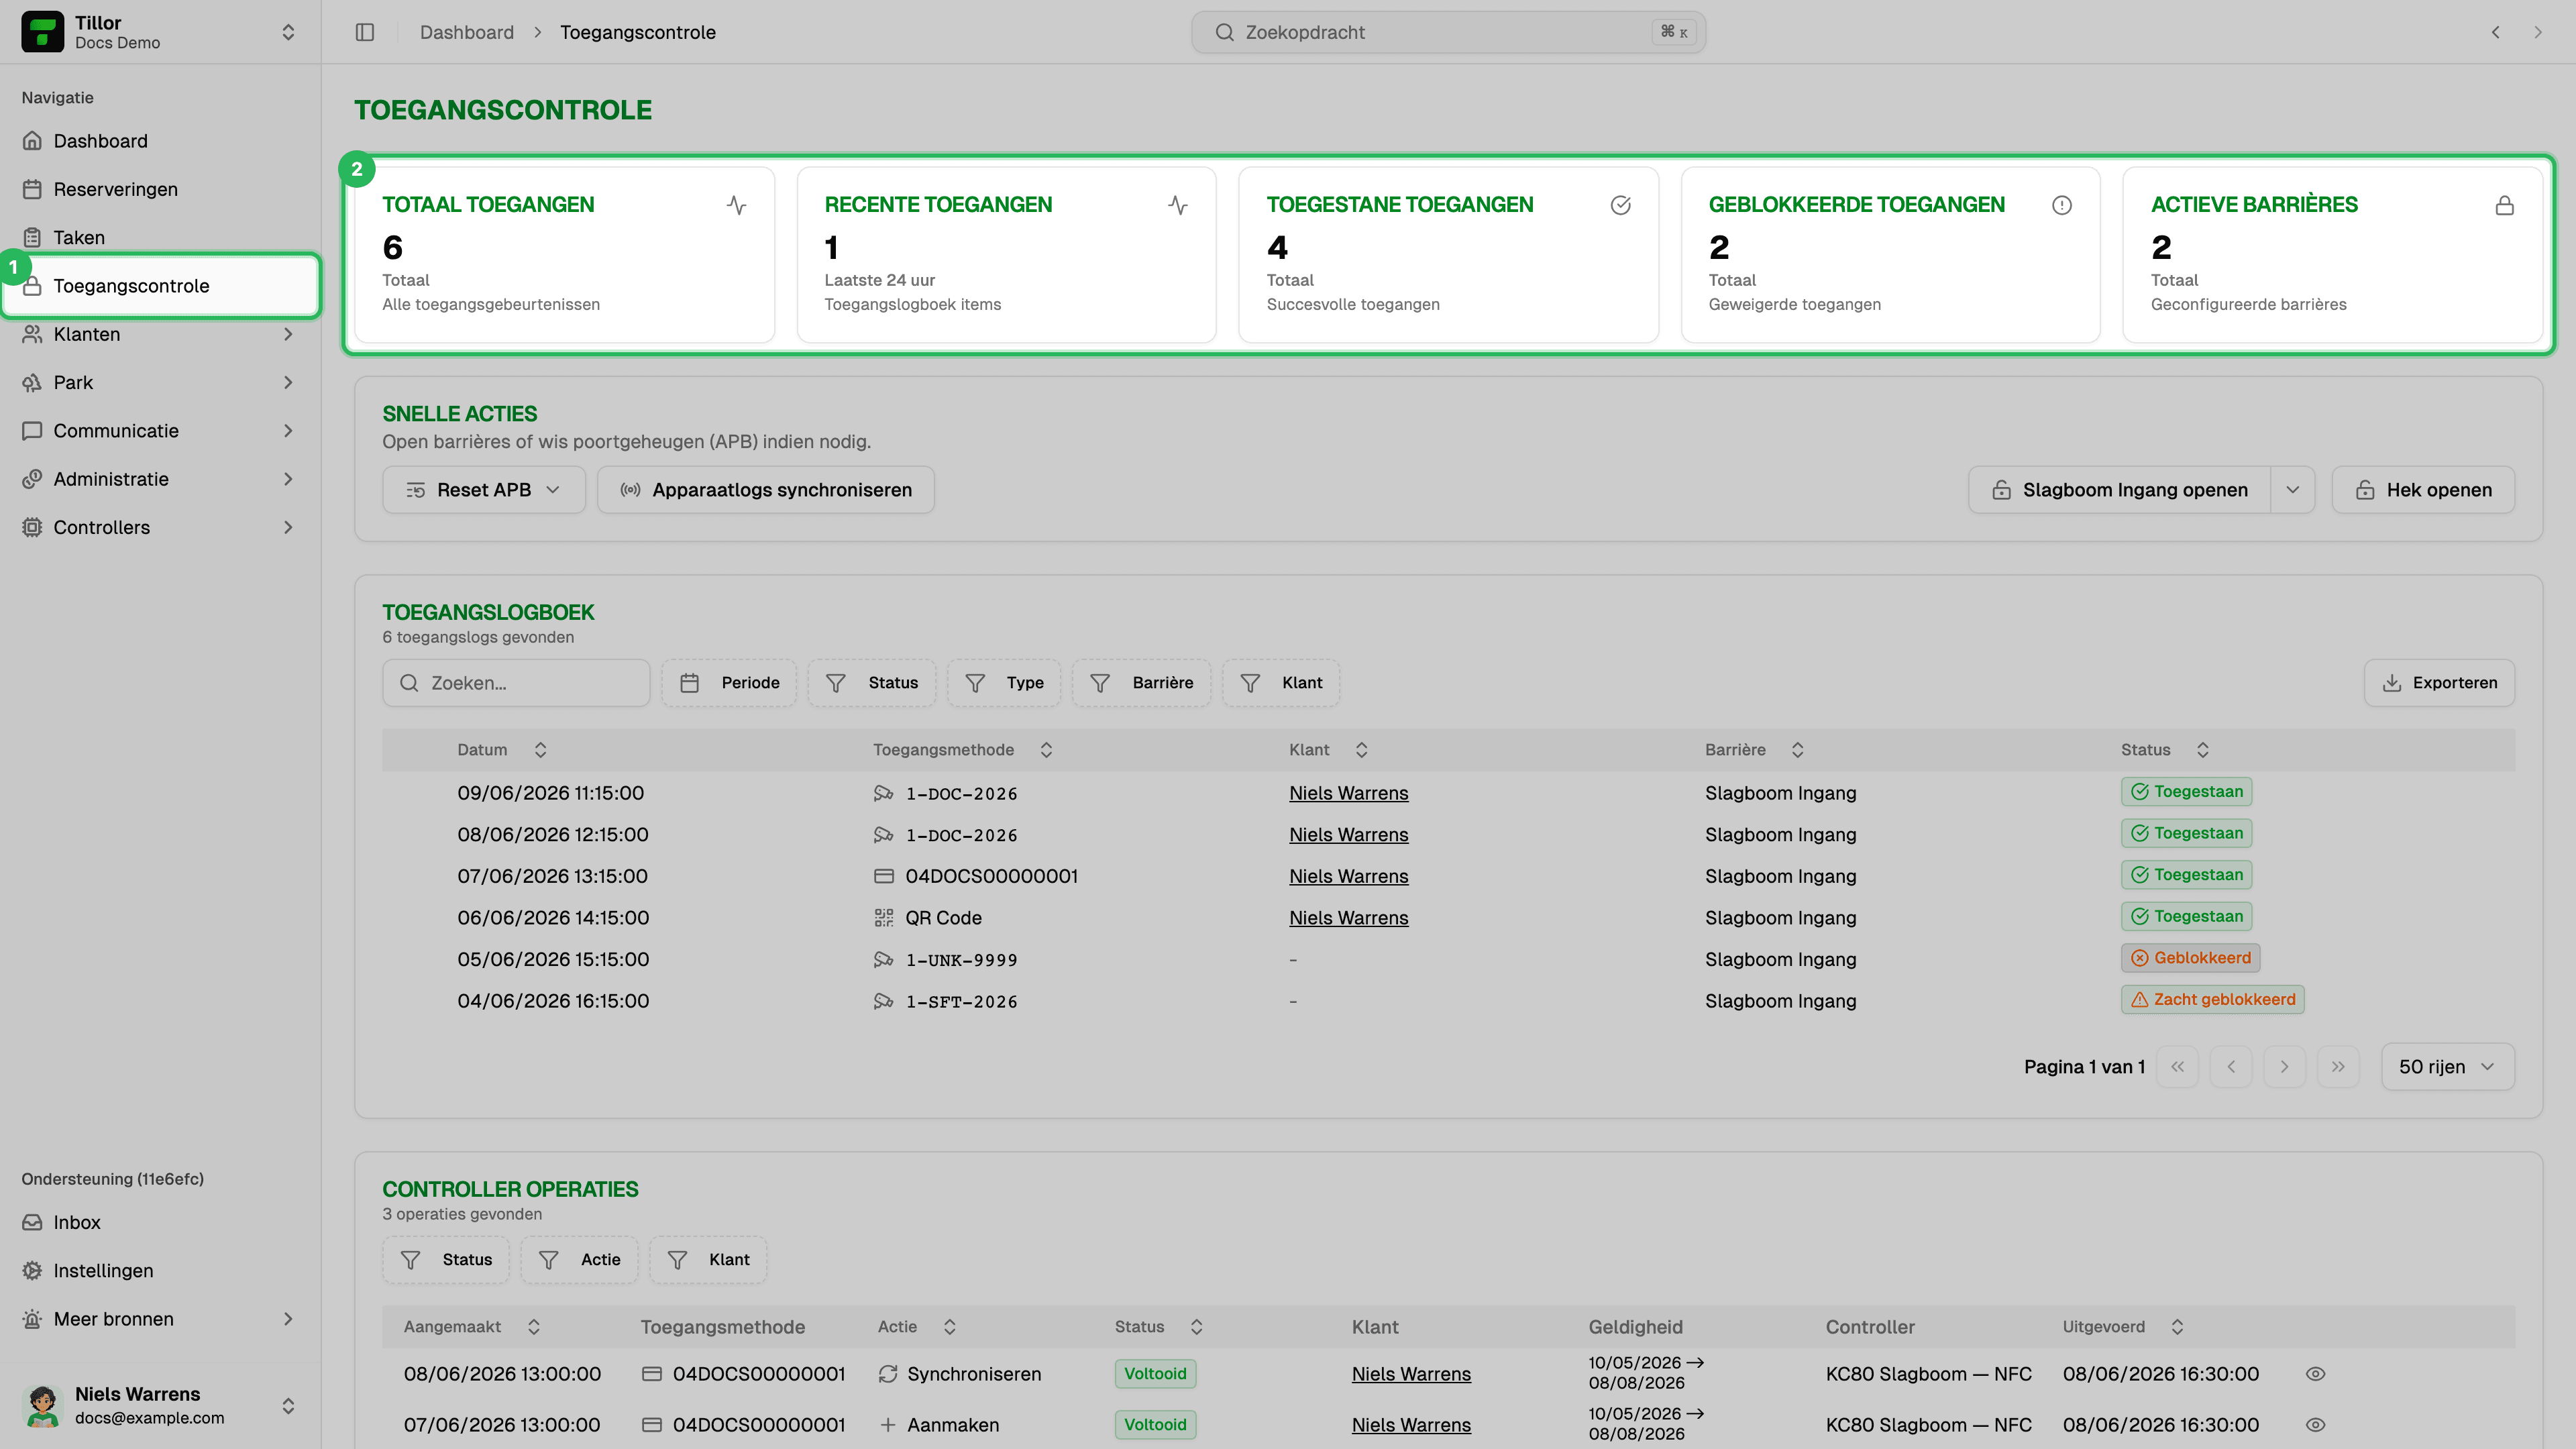
Task: Click the alert icon on Geblokkeerde Toegangen
Action: 2062,205
